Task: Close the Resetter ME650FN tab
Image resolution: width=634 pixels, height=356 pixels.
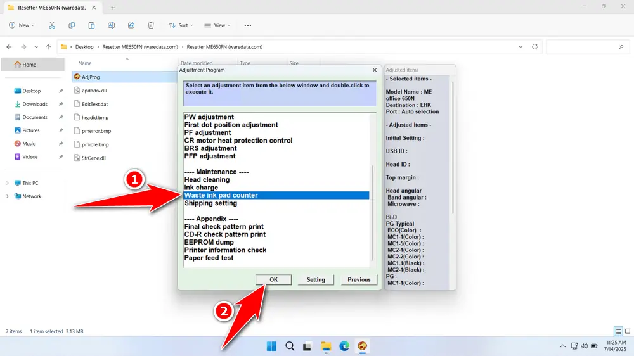Action: tap(94, 7)
